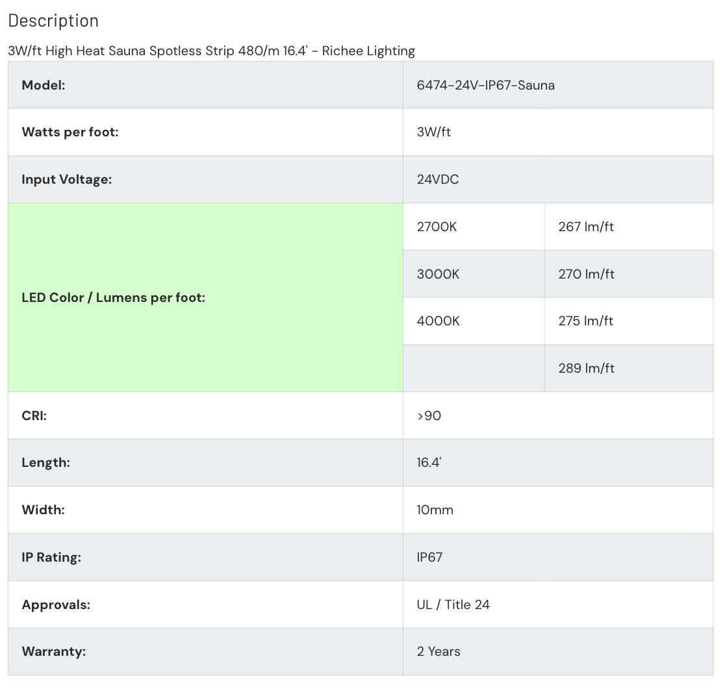725x687 pixels.
Task: Select the IP67 rating value
Action: [x=429, y=557]
